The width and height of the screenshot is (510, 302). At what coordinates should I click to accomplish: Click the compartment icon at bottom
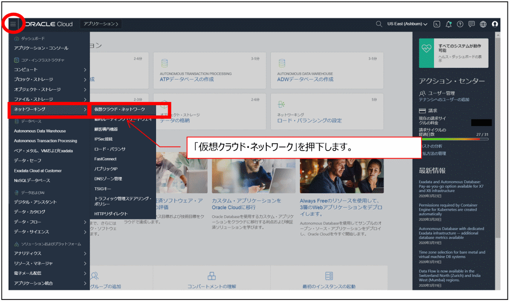click(212, 276)
